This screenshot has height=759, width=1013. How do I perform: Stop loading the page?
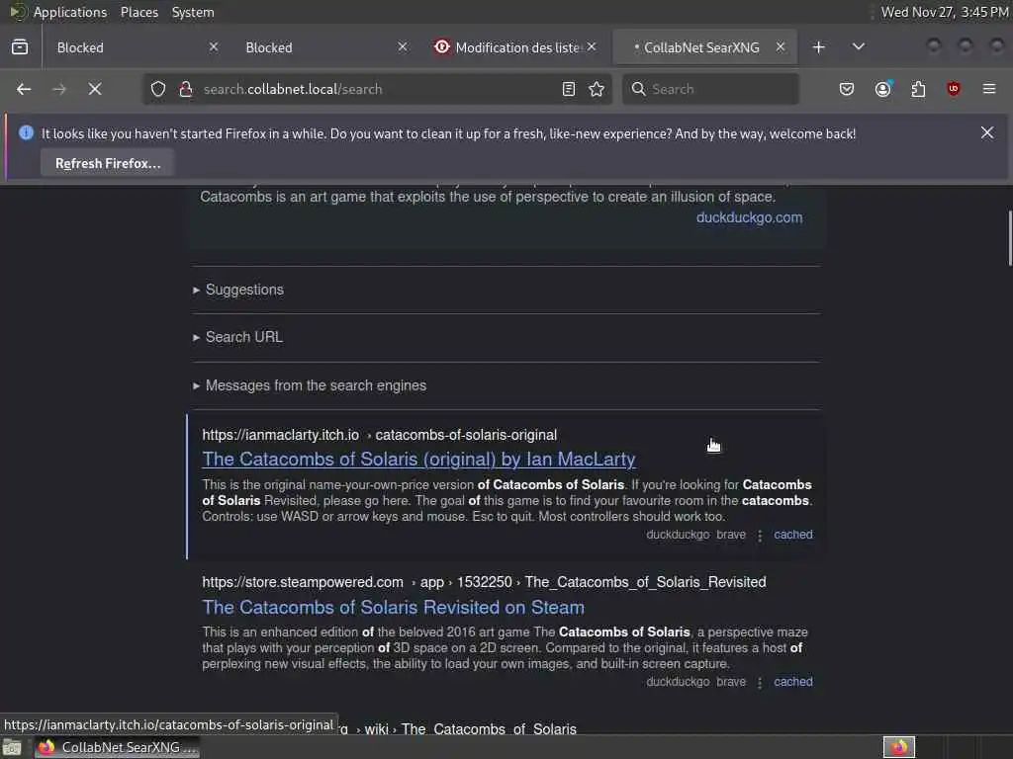95,89
